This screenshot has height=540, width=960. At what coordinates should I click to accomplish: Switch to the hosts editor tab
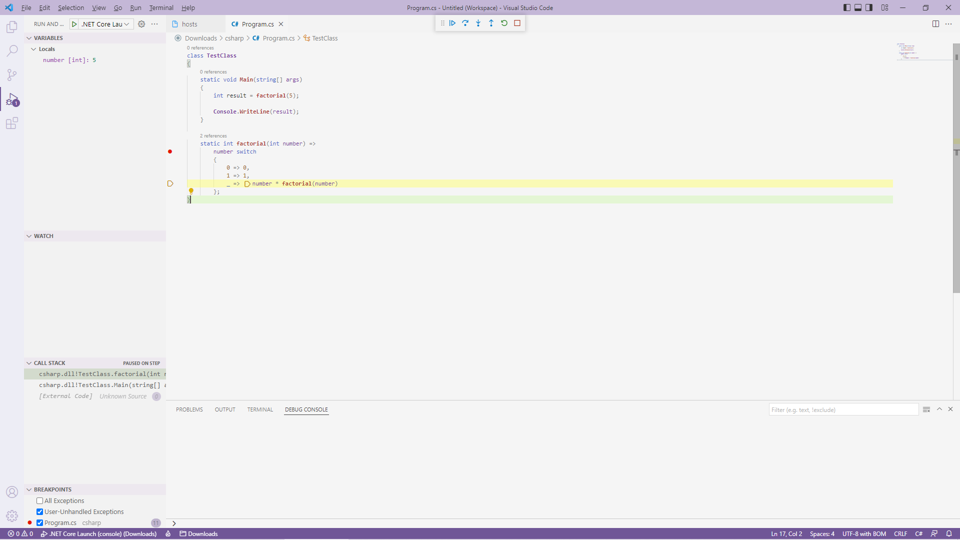point(189,24)
